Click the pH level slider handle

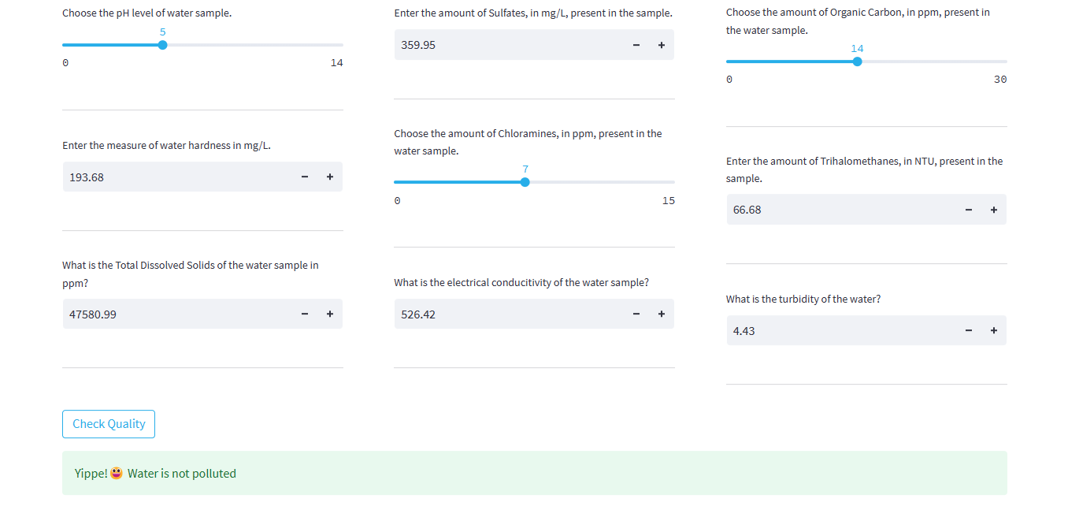[x=162, y=45]
